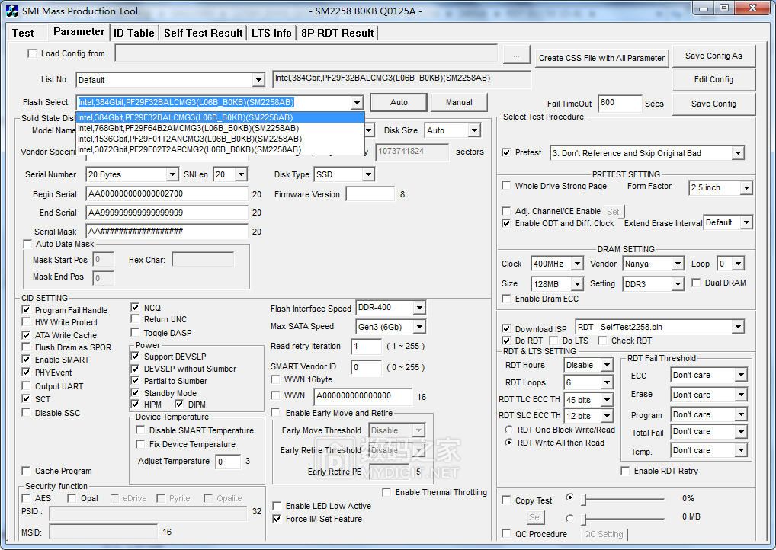Open the Serial Number 20 Bytes dropdown
This screenshot has height=550, width=776.
point(172,174)
